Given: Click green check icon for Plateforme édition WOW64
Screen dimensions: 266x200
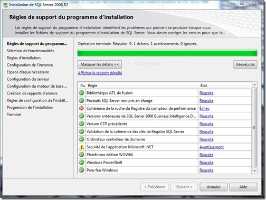Looking at the screenshot, I should pyautogui.click(x=81, y=155).
